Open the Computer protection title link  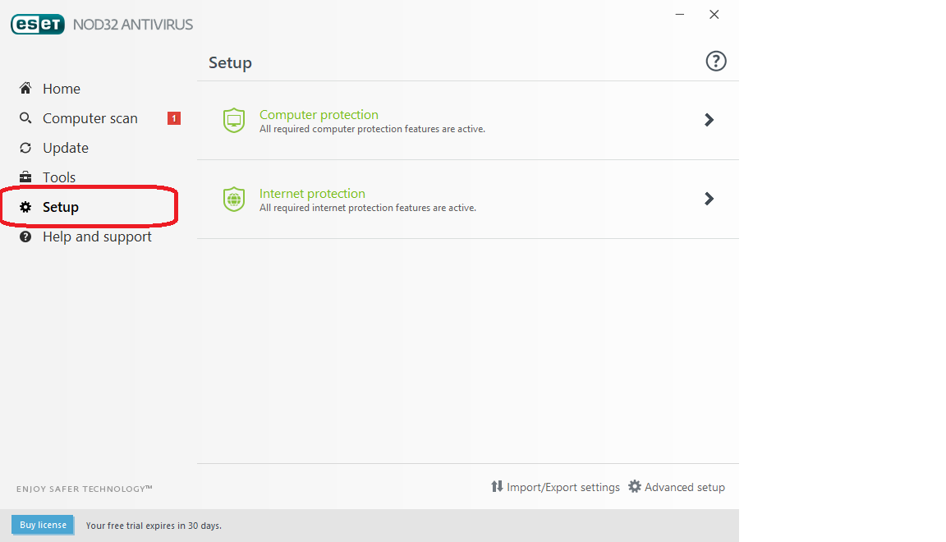coord(319,115)
